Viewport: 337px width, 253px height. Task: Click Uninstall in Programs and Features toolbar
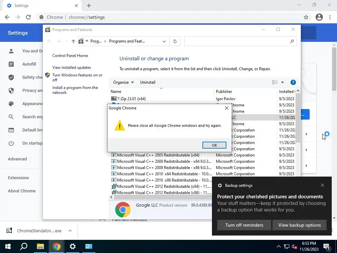(x=148, y=82)
